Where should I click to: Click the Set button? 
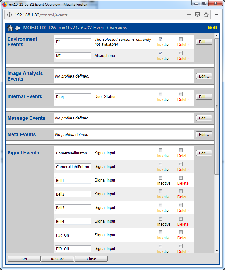(x=24, y=259)
